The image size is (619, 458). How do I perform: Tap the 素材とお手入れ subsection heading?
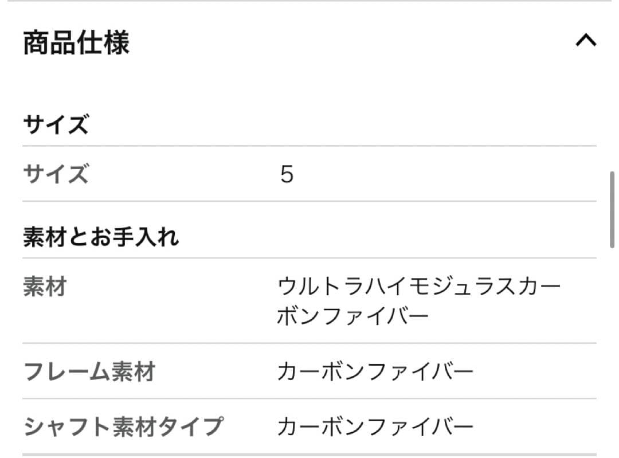(x=101, y=237)
